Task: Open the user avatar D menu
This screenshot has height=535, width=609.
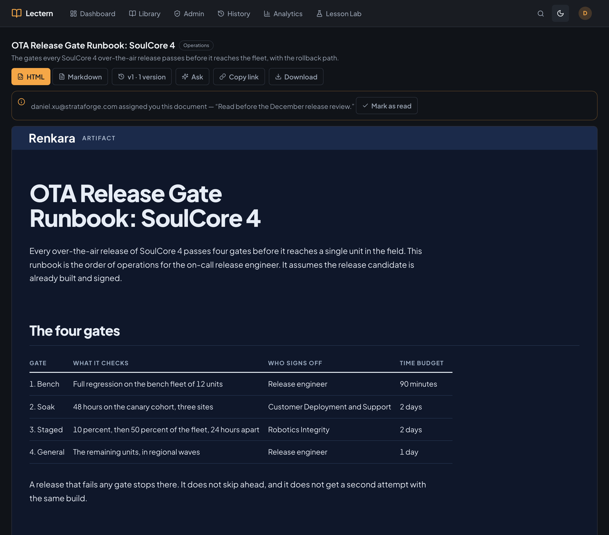Action: (x=585, y=13)
